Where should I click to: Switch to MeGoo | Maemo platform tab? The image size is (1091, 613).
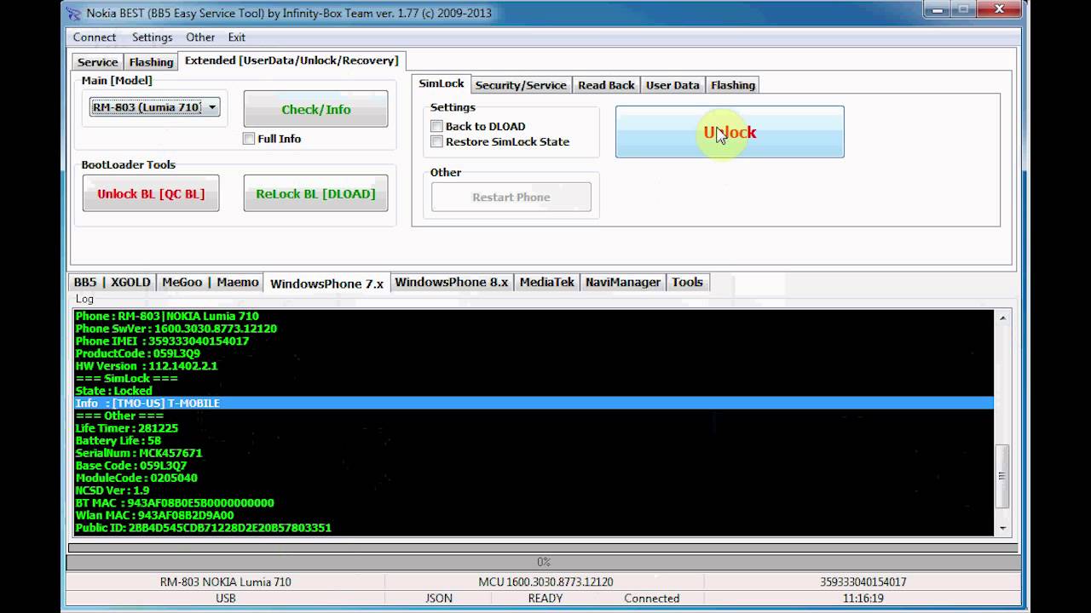coord(210,282)
